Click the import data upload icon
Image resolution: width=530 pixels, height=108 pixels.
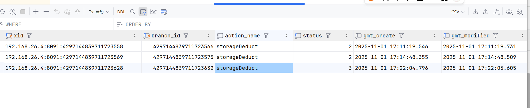[x=486, y=12]
